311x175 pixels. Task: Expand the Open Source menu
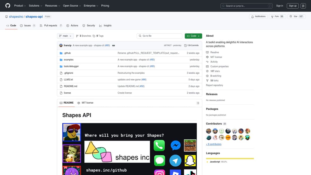pyautogui.click(x=72, y=6)
